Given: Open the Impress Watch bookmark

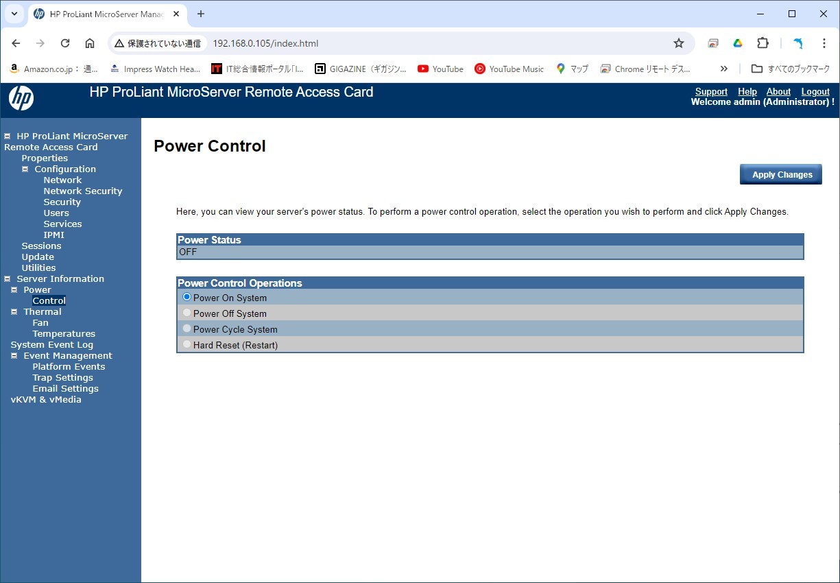Looking at the screenshot, I should (155, 69).
